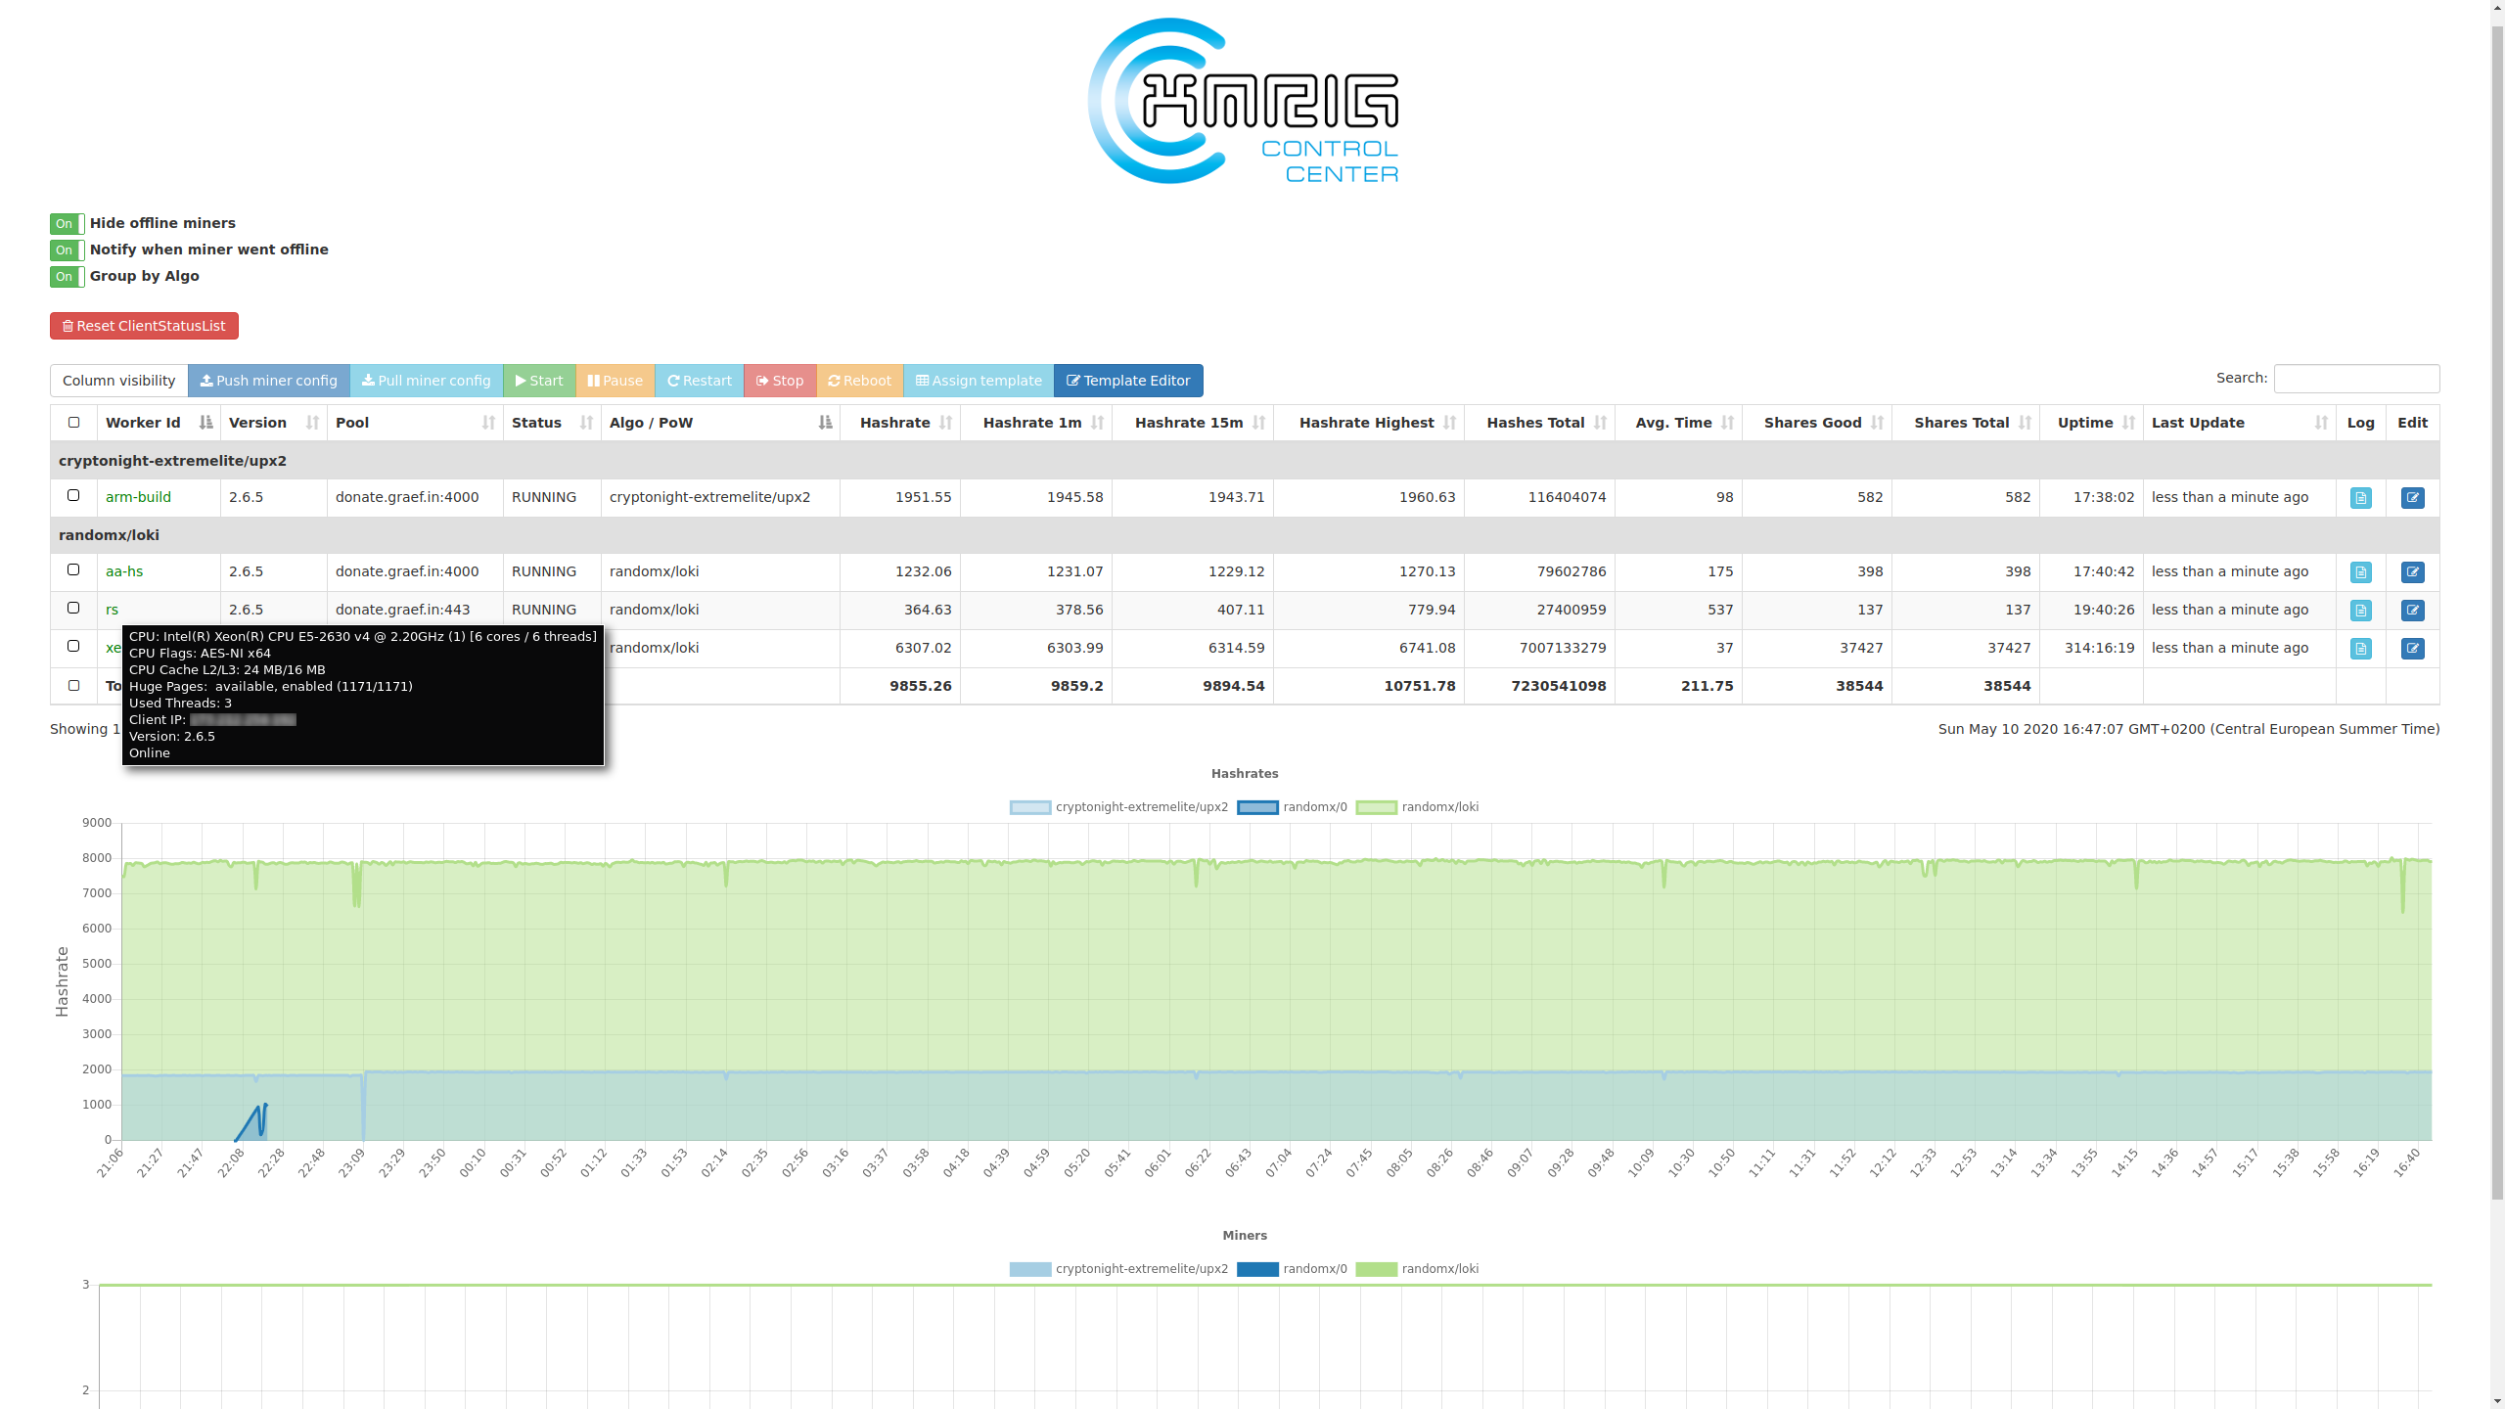Viewport: 2505px width, 1409px height.
Task: Select all miners header checkbox
Action: tap(73, 423)
